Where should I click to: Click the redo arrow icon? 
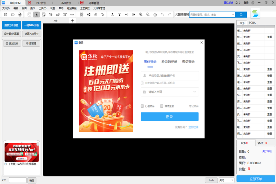pyautogui.click(x=169, y=14)
